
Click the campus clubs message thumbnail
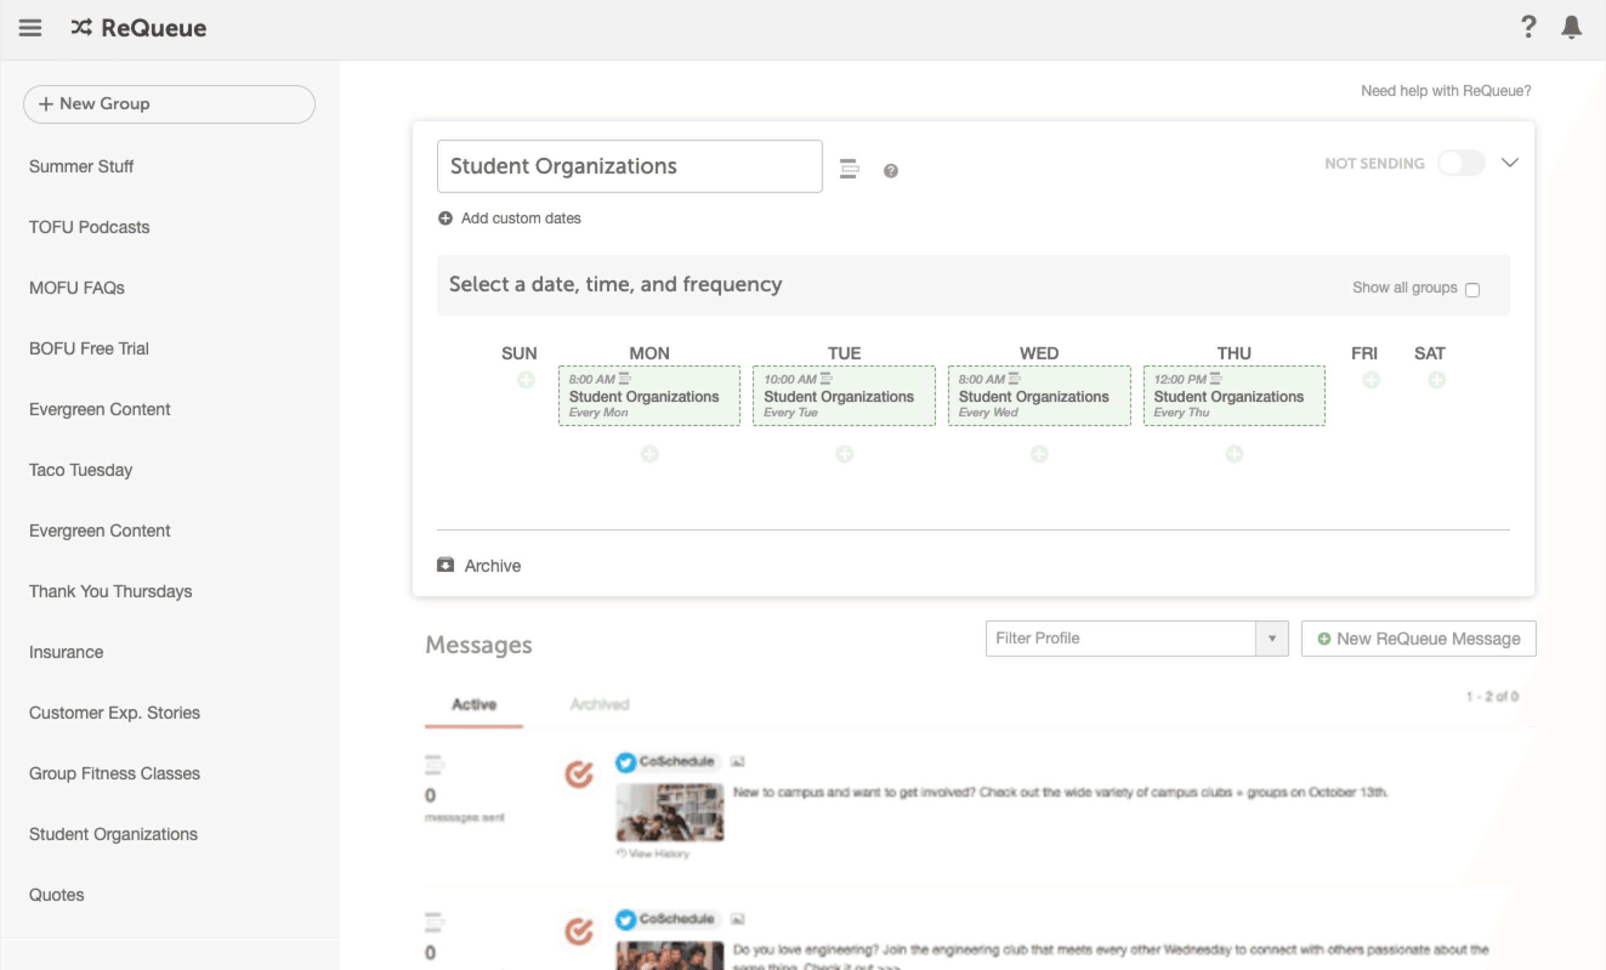(669, 812)
